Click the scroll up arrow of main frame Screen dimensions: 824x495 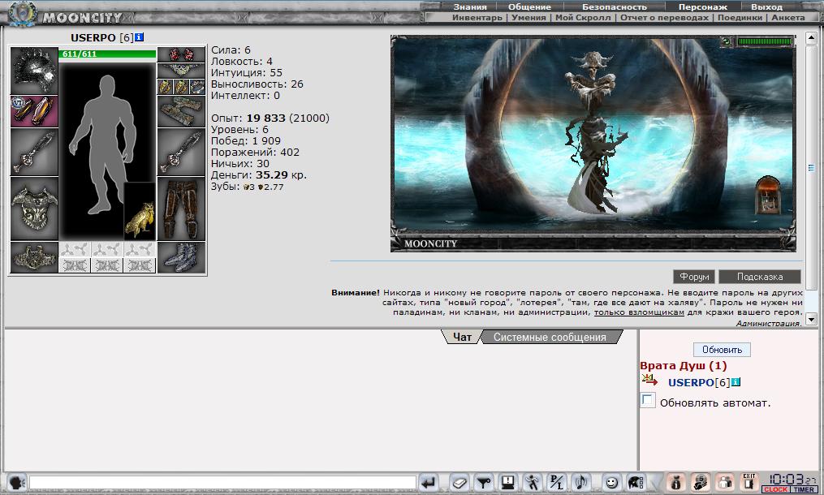coord(811,38)
